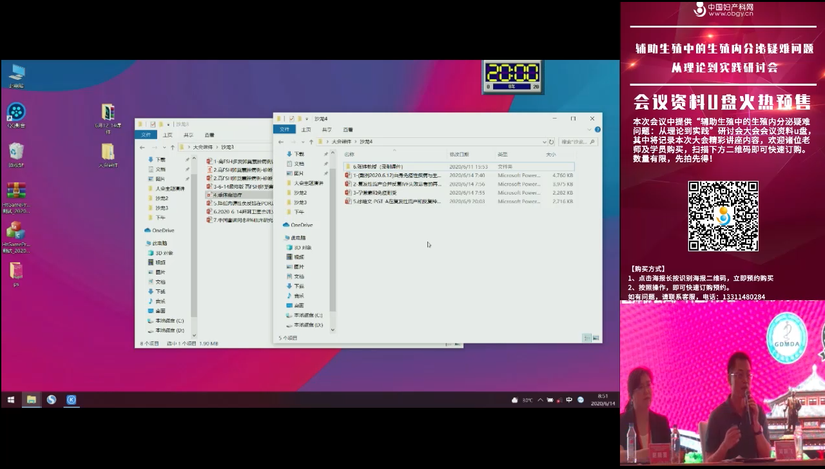Switch 沙龙4 window to details view
The height and width of the screenshot is (469, 825).
point(587,338)
